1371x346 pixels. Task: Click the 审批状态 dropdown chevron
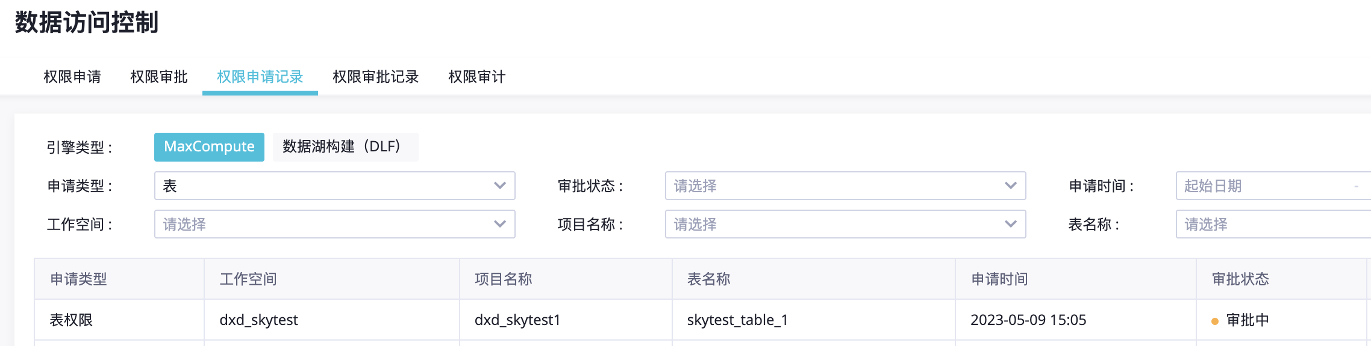(1010, 186)
